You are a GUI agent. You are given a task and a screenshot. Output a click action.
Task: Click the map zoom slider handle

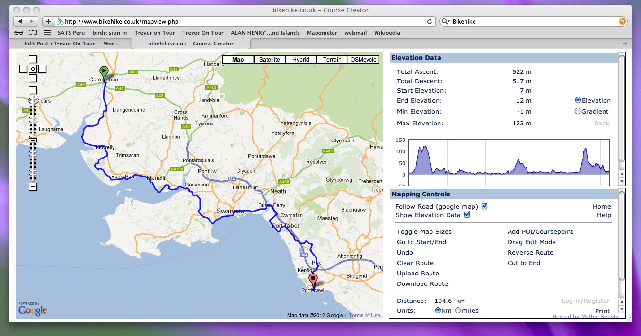click(33, 141)
